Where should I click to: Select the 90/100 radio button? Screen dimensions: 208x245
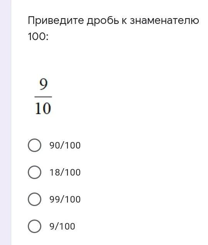click(34, 145)
